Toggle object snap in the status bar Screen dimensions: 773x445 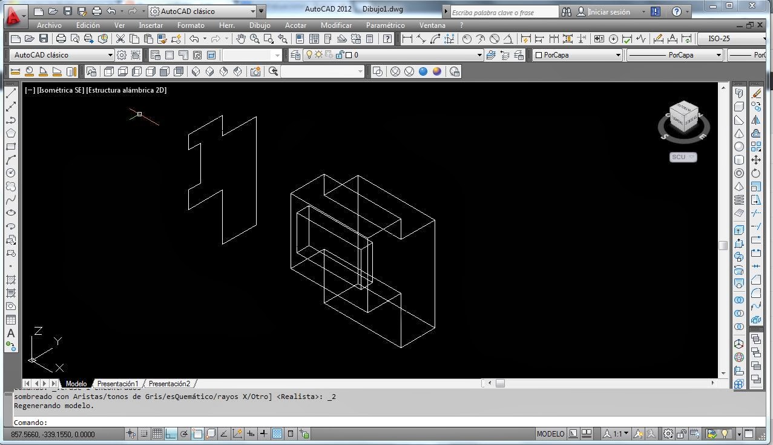196,433
